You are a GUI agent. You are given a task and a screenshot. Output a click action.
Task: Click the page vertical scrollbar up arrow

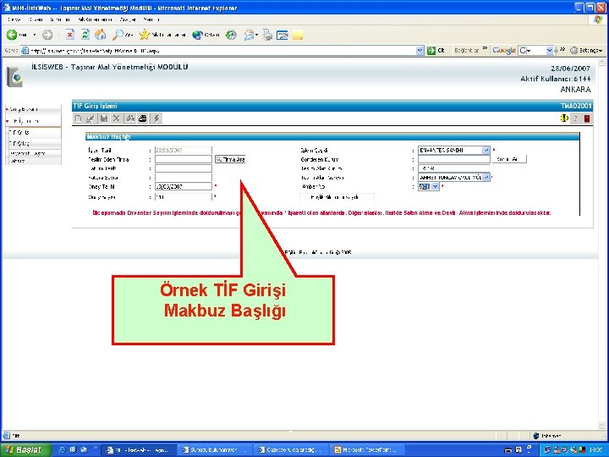(x=602, y=62)
